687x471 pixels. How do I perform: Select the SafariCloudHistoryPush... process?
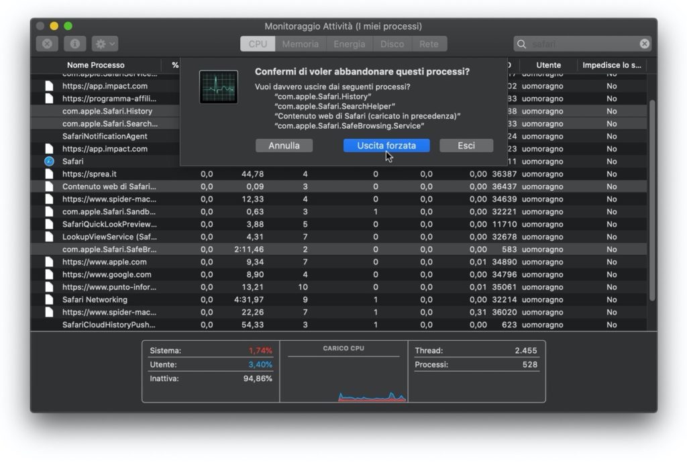[x=109, y=325]
